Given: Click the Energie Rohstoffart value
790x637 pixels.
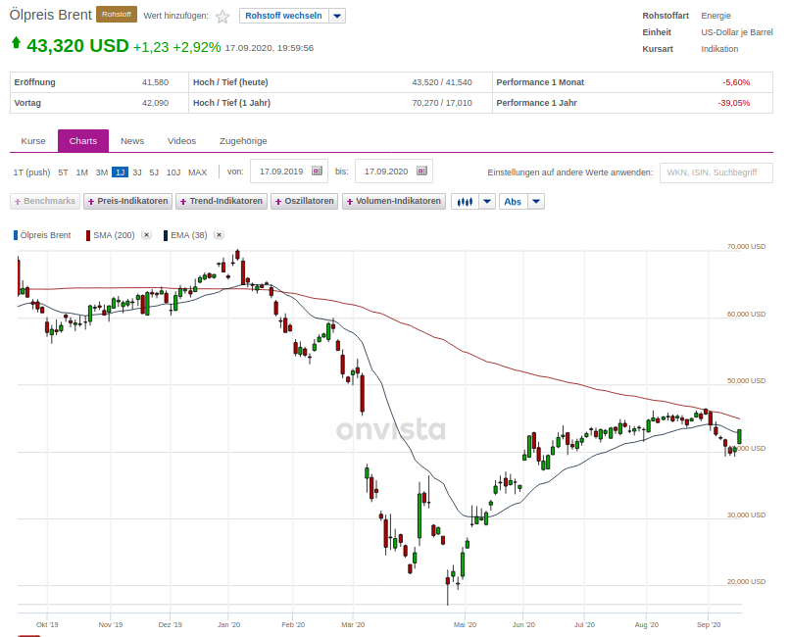Looking at the screenshot, I should click(x=716, y=16).
